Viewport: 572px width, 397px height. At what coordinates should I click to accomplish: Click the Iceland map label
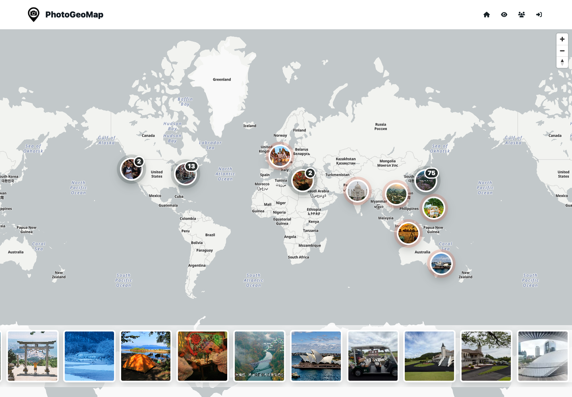(x=250, y=126)
